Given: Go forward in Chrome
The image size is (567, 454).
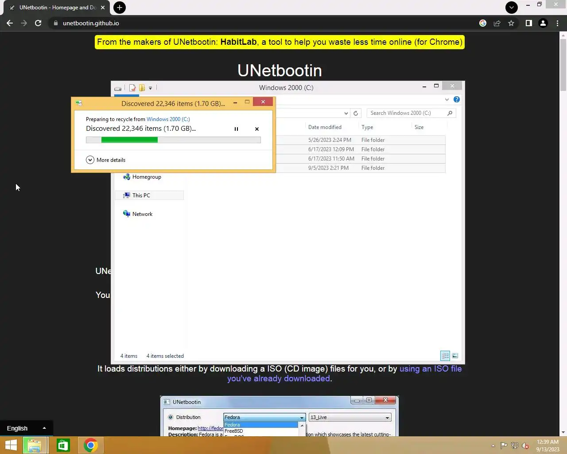Looking at the screenshot, I should tap(24, 23).
